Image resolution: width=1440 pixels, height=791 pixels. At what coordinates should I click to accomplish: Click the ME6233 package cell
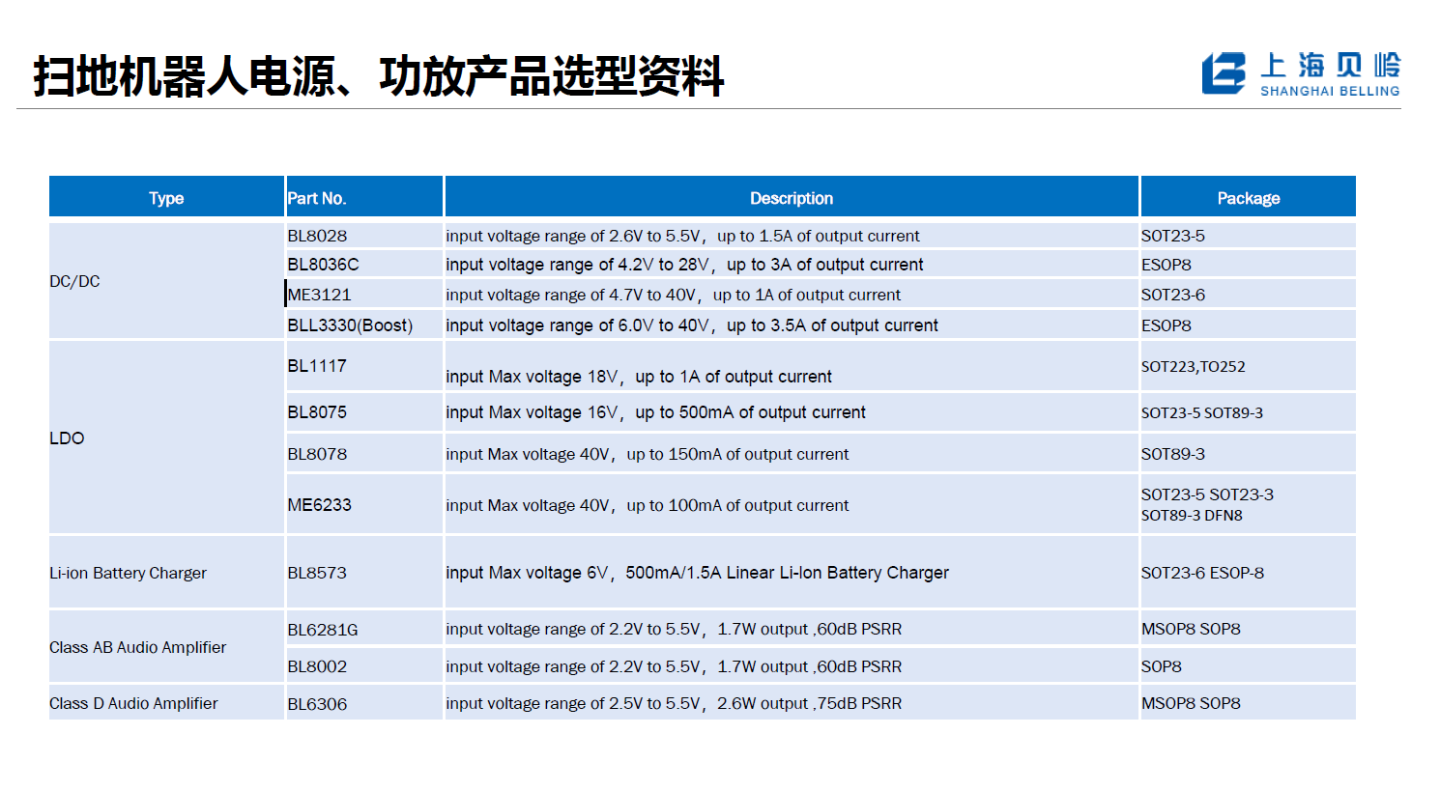tap(1207, 504)
